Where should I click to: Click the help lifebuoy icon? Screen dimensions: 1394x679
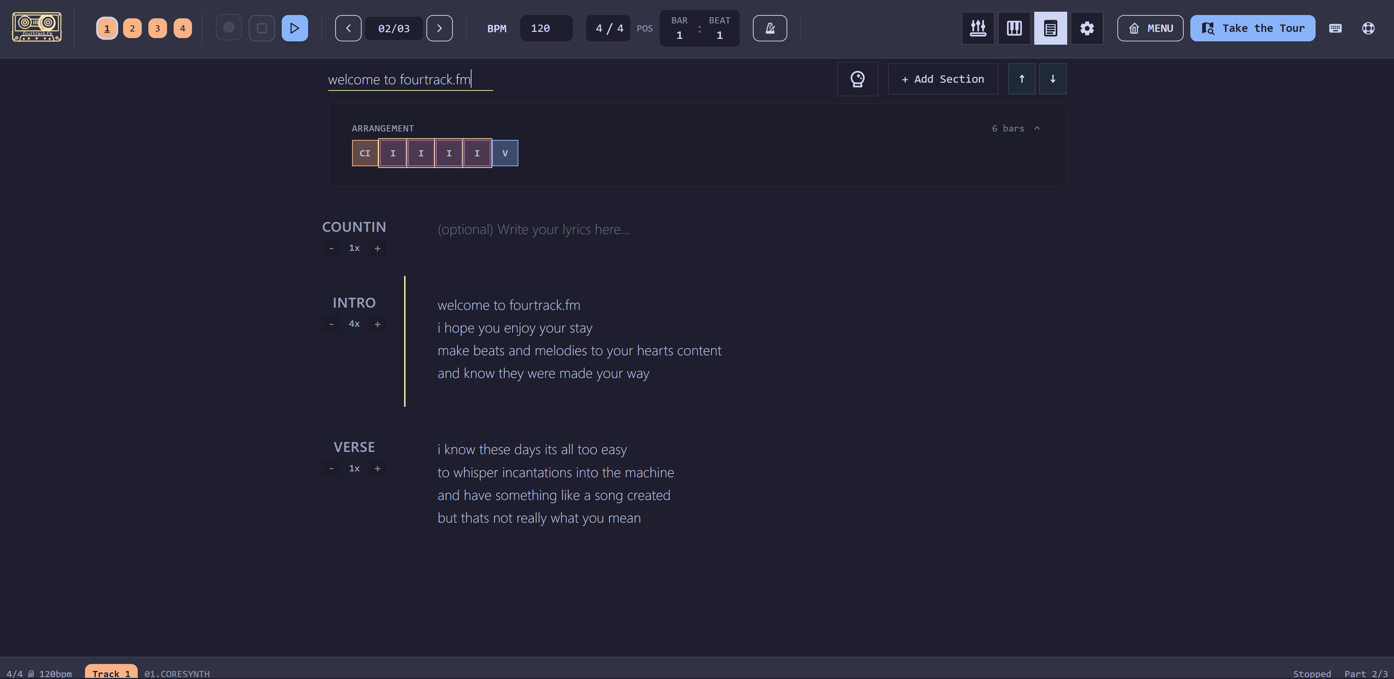(x=1369, y=28)
